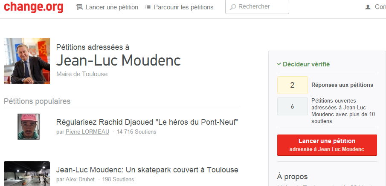Viewport: 386px width, 186px height.
Task: Click Jean-Luc Moudenc's profile photo
Action: tap(27, 61)
